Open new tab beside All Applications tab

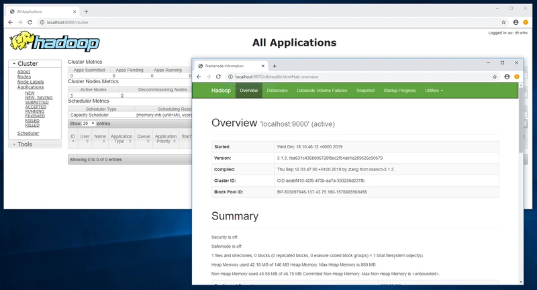tap(86, 11)
